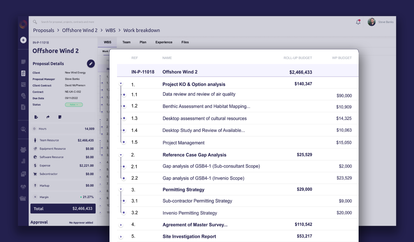
Task: Expand row 9 in the background WBS list
Action: [100, 198]
